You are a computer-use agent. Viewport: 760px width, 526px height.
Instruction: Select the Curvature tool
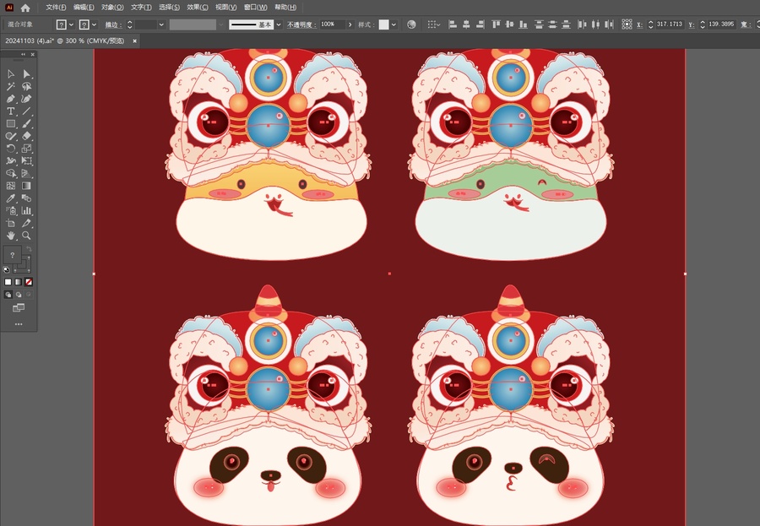tap(27, 99)
